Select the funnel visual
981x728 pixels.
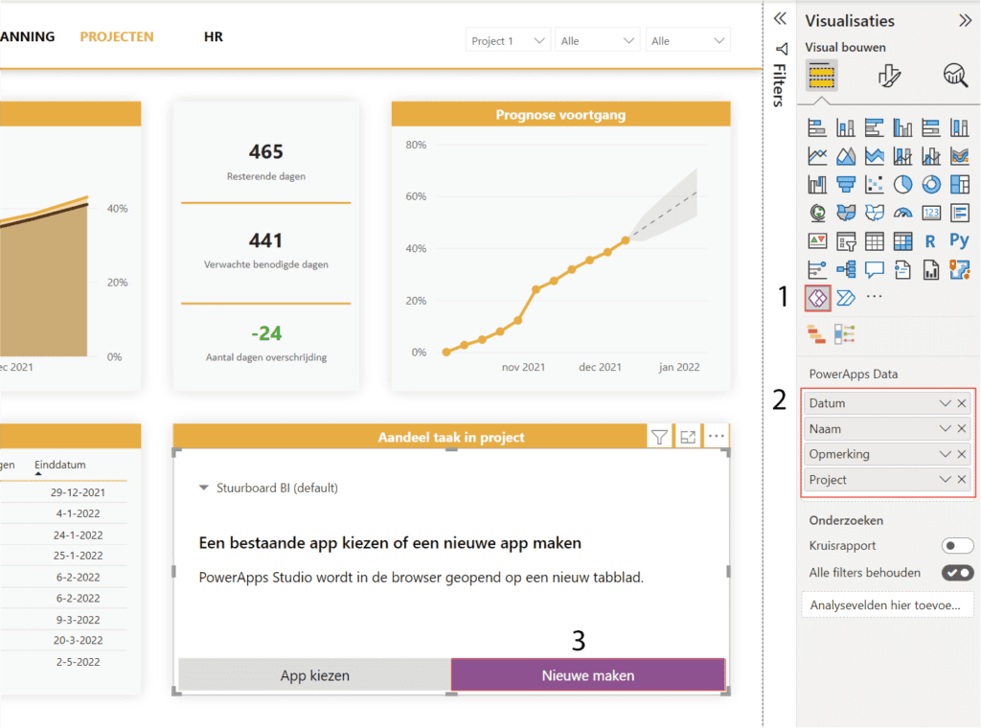(845, 185)
